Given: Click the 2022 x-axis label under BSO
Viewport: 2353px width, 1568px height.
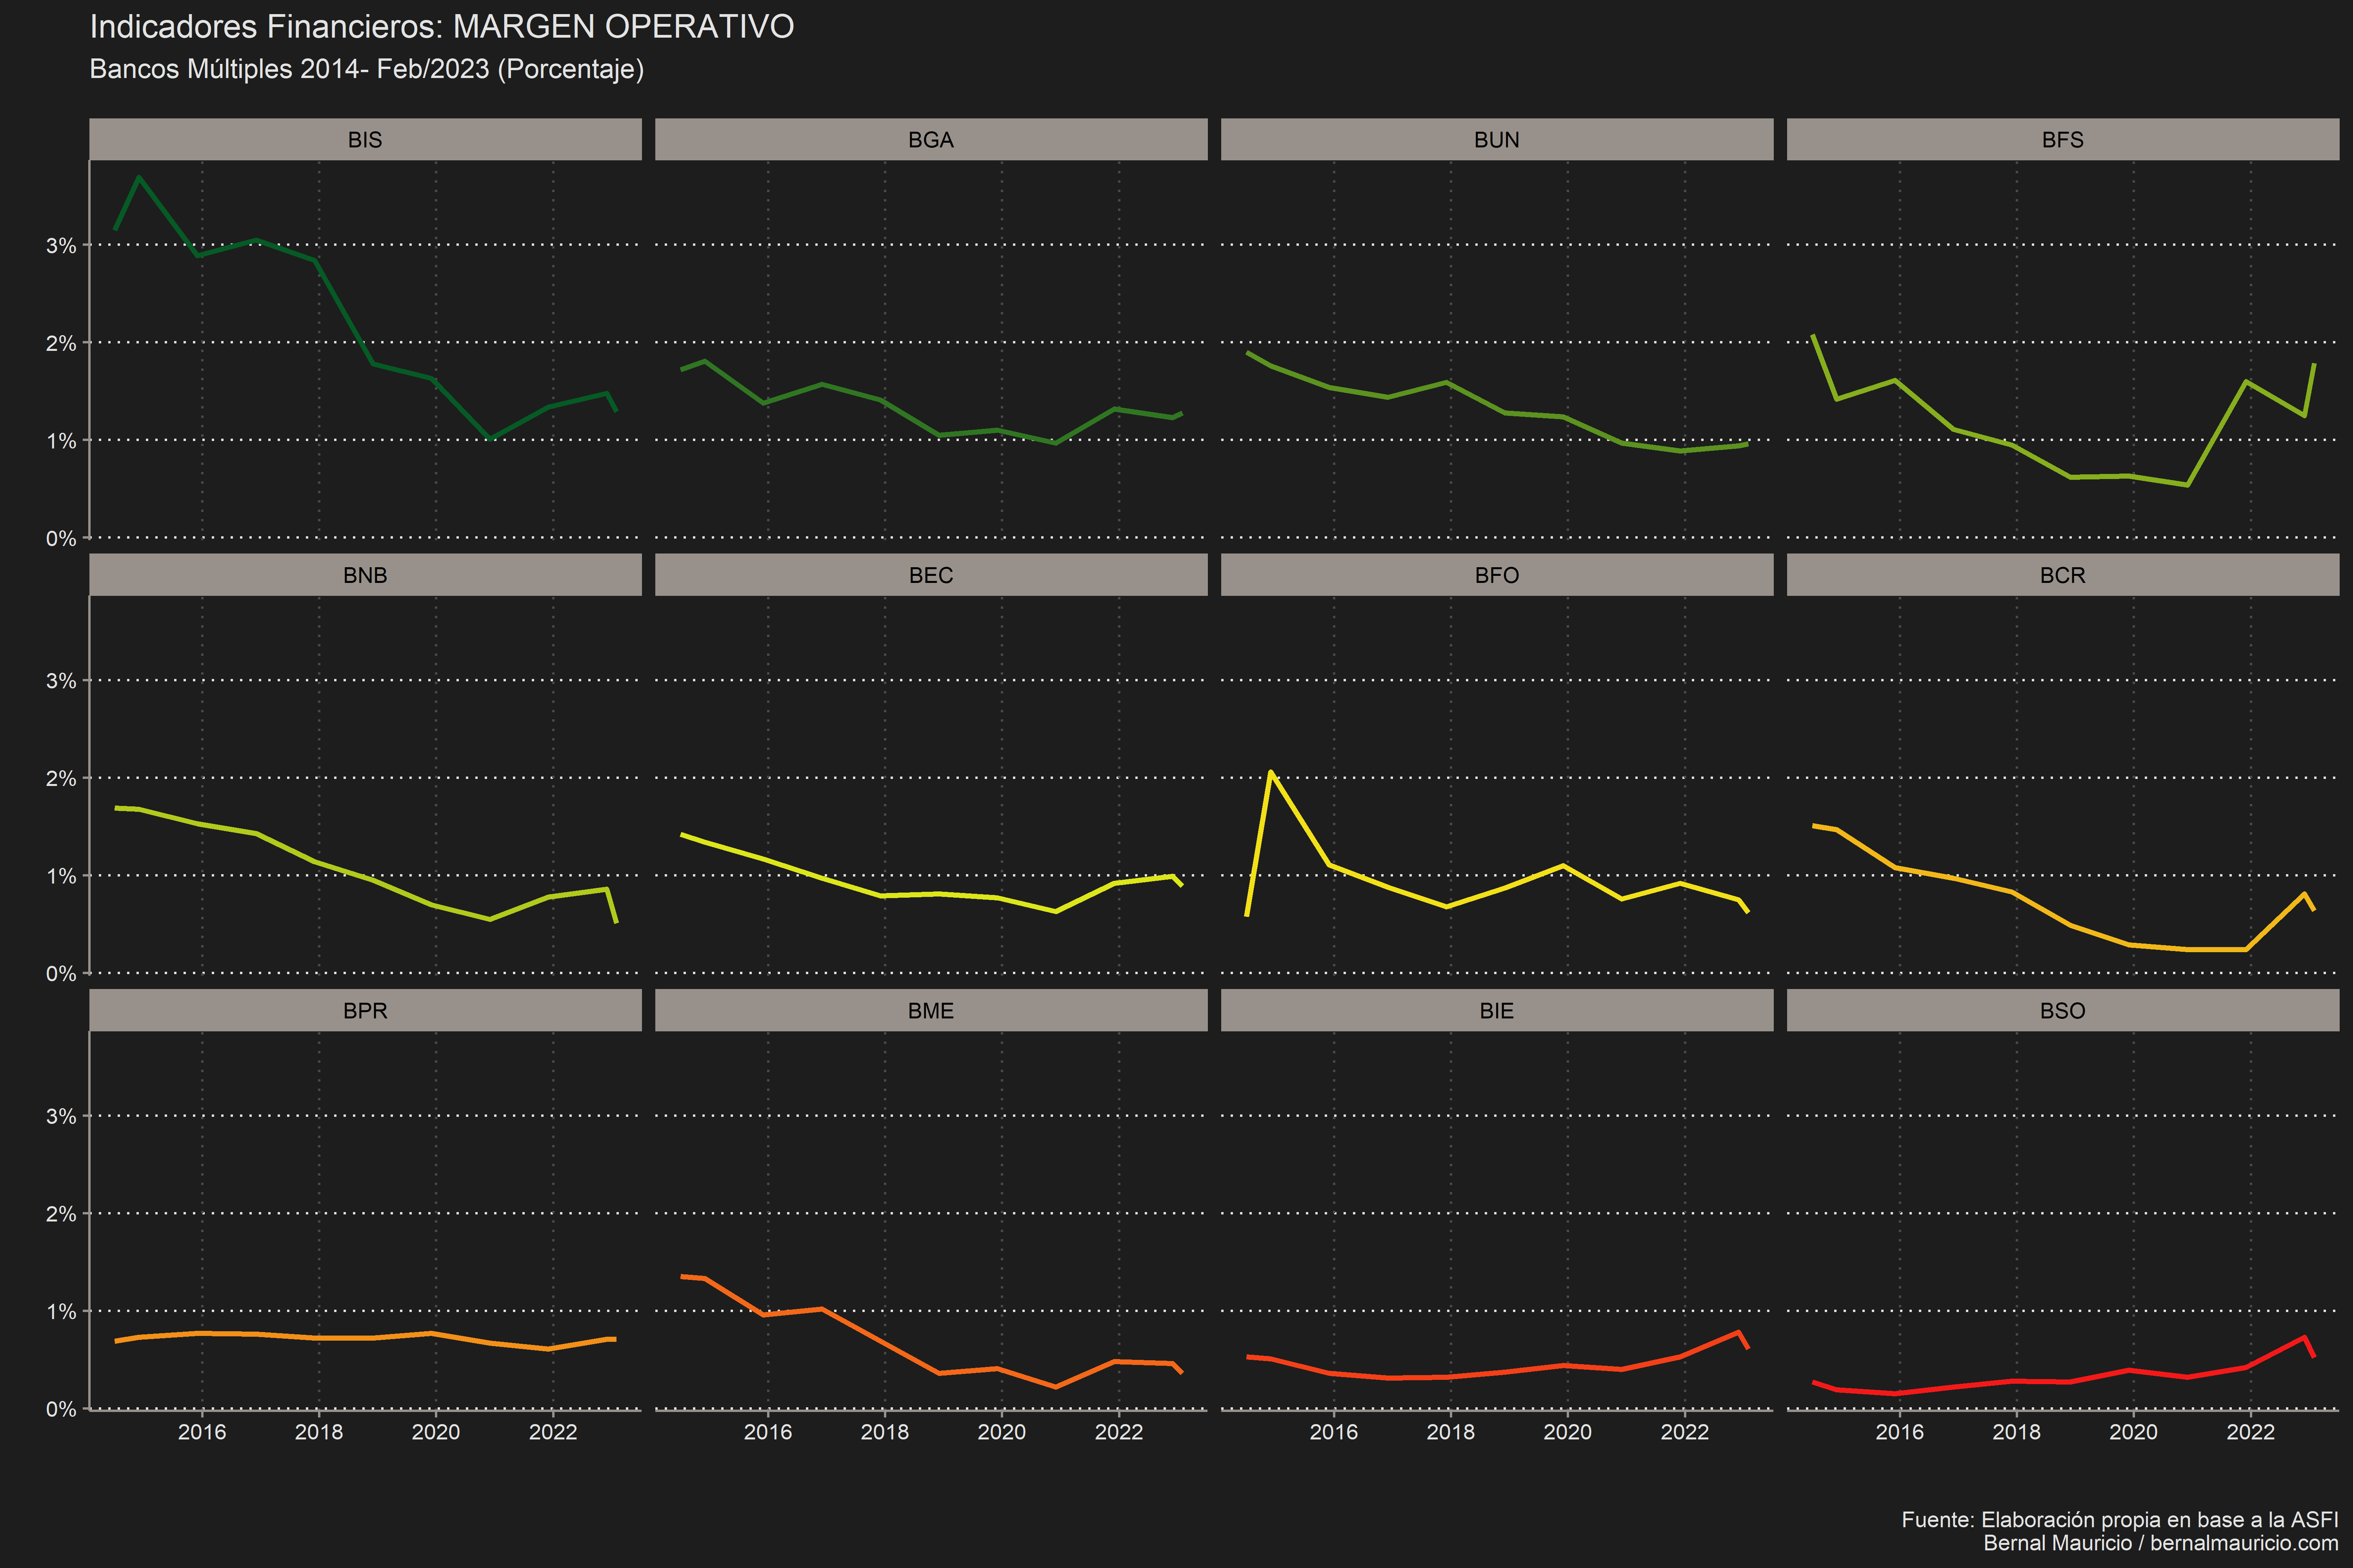Looking at the screenshot, I should click(2251, 1432).
